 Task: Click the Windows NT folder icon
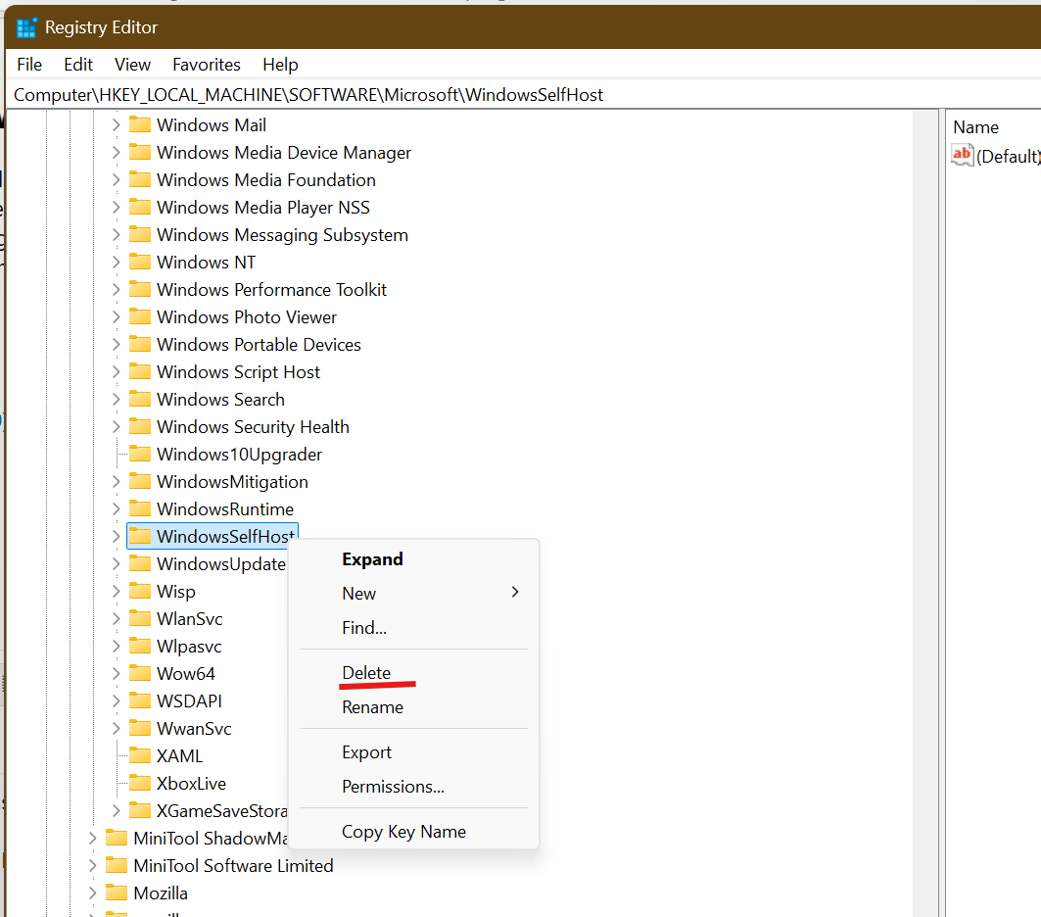139,262
